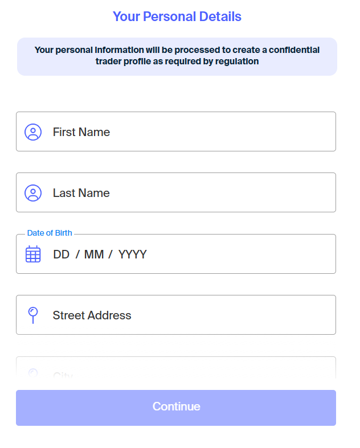
Task: Click the person icon beside Last Name
Action: point(33,193)
